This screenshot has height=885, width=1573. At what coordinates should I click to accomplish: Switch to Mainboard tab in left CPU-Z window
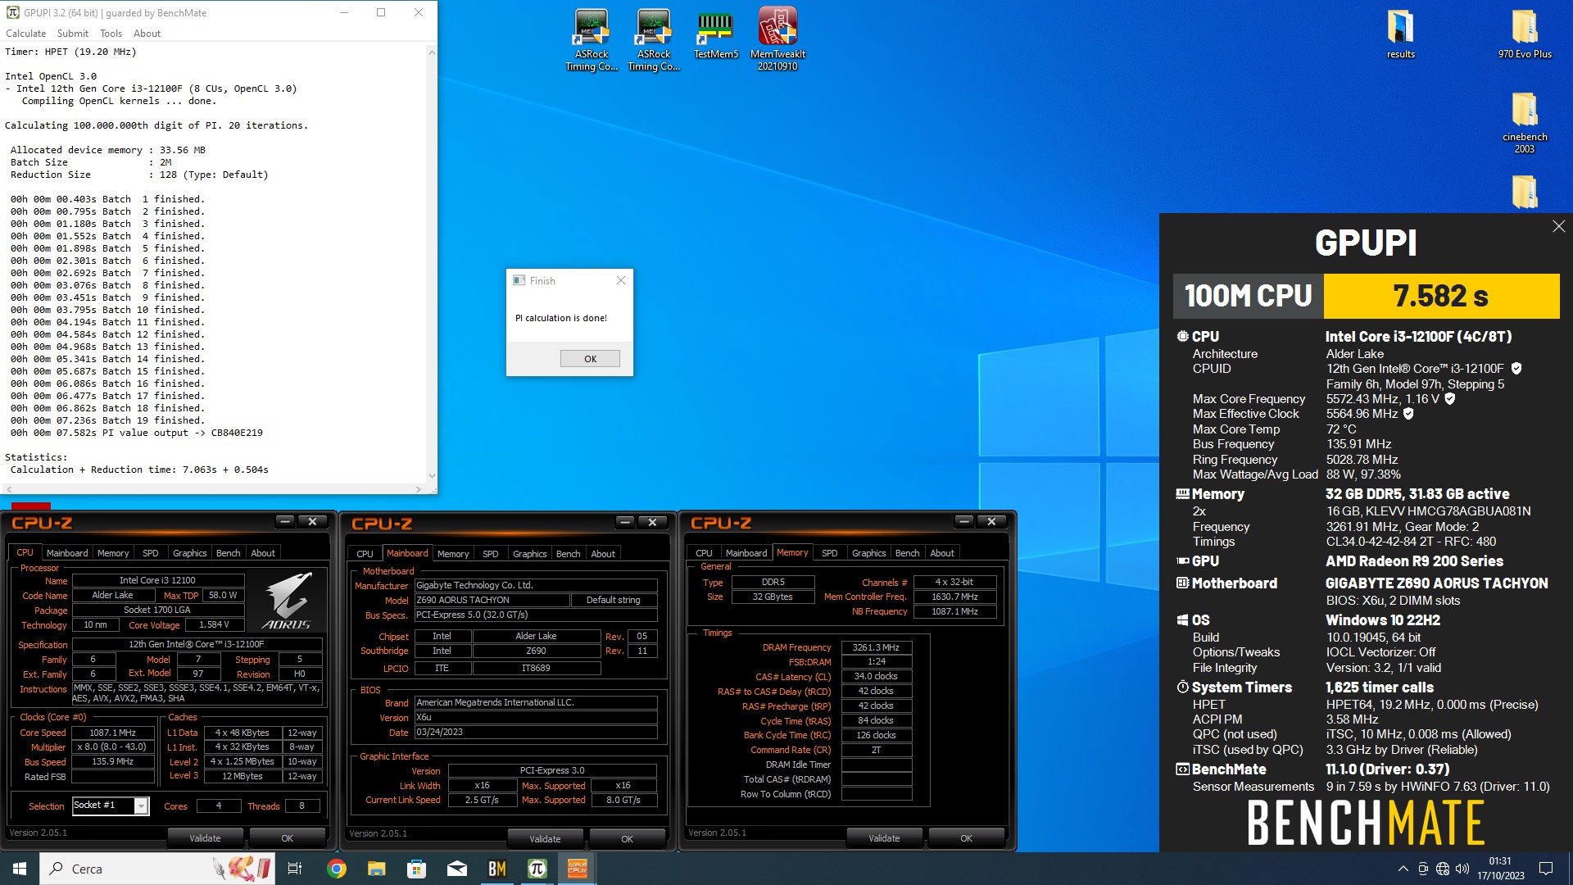(67, 553)
